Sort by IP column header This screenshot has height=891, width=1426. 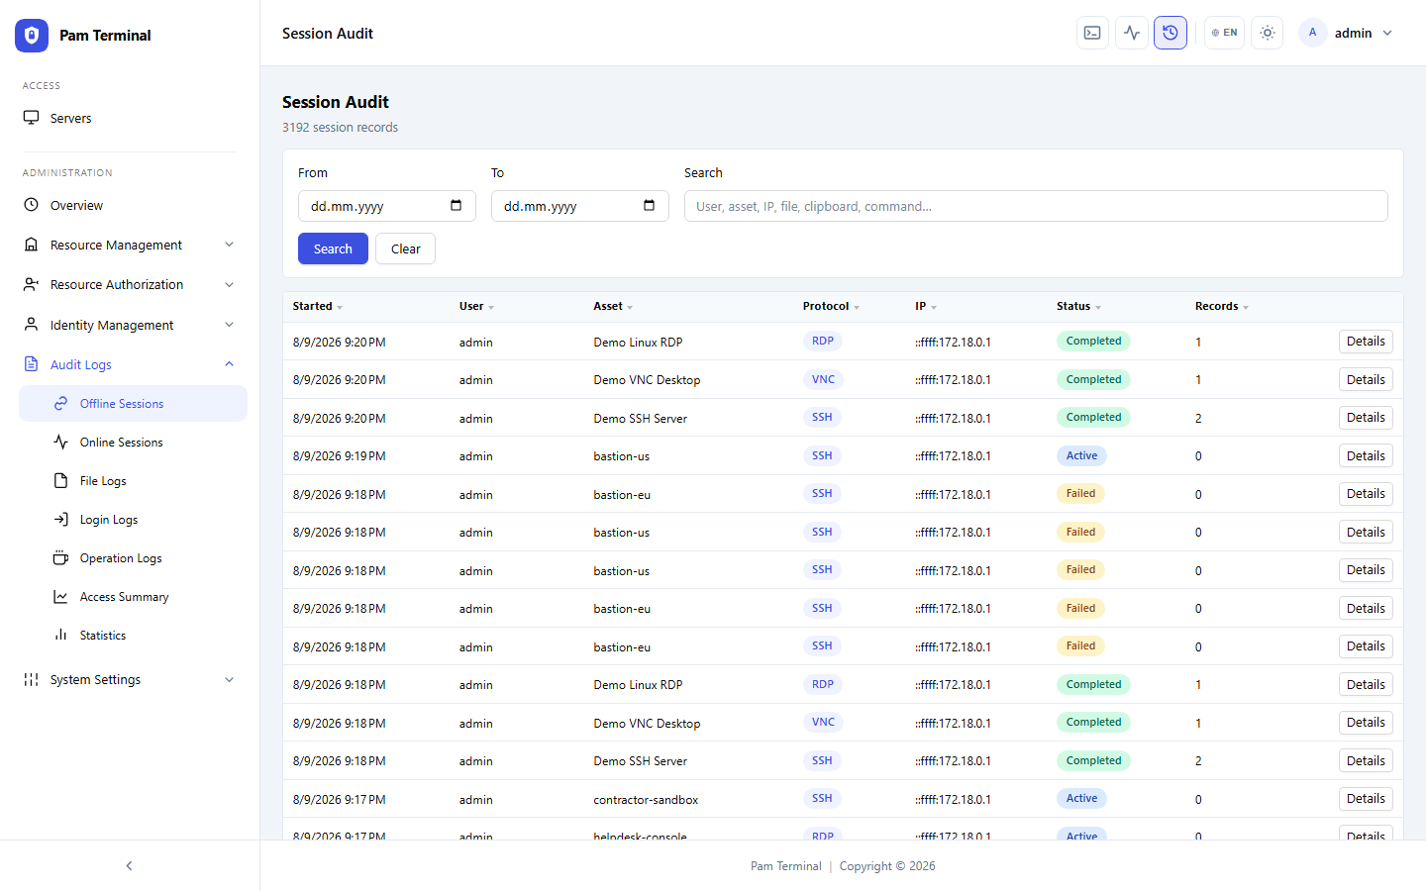pyautogui.click(x=926, y=307)
